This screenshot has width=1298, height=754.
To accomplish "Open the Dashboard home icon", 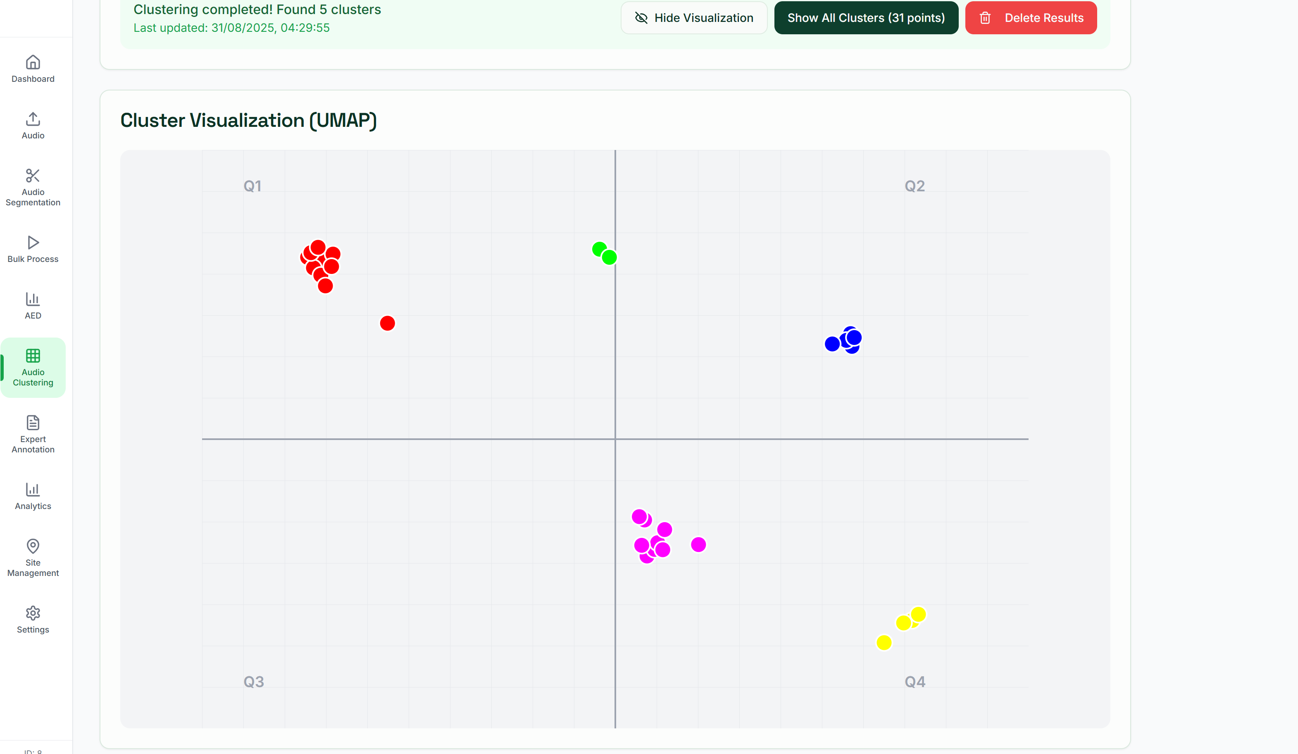I will point(33,62).
